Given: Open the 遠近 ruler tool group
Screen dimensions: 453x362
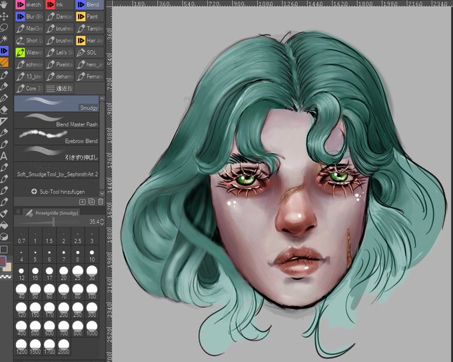Looking at the screenshot, I should [59, 89].
